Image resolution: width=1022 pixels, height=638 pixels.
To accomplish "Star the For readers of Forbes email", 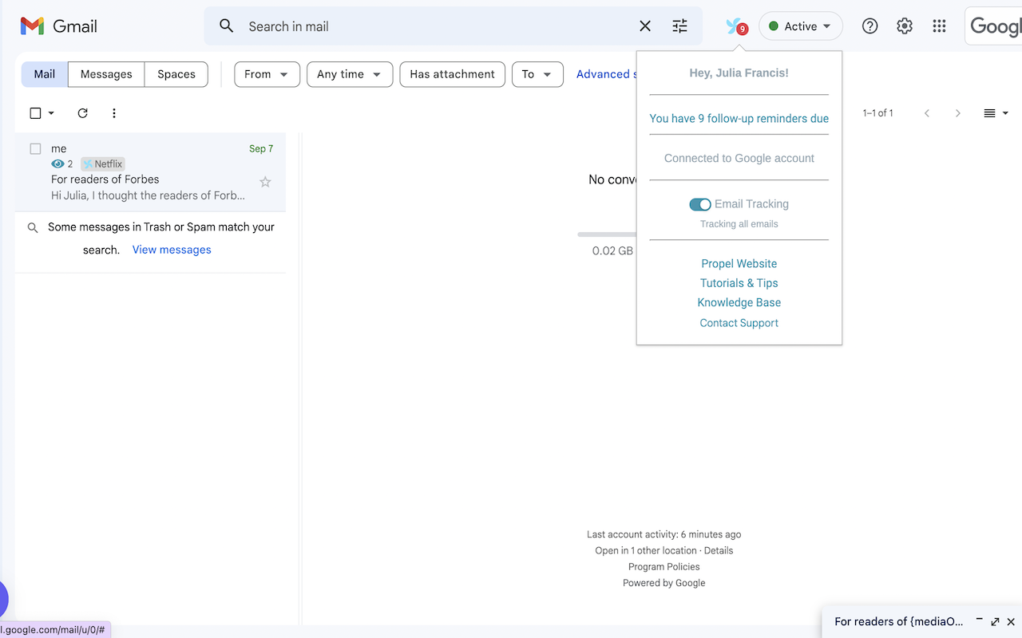I will click(x=264, y=182).
